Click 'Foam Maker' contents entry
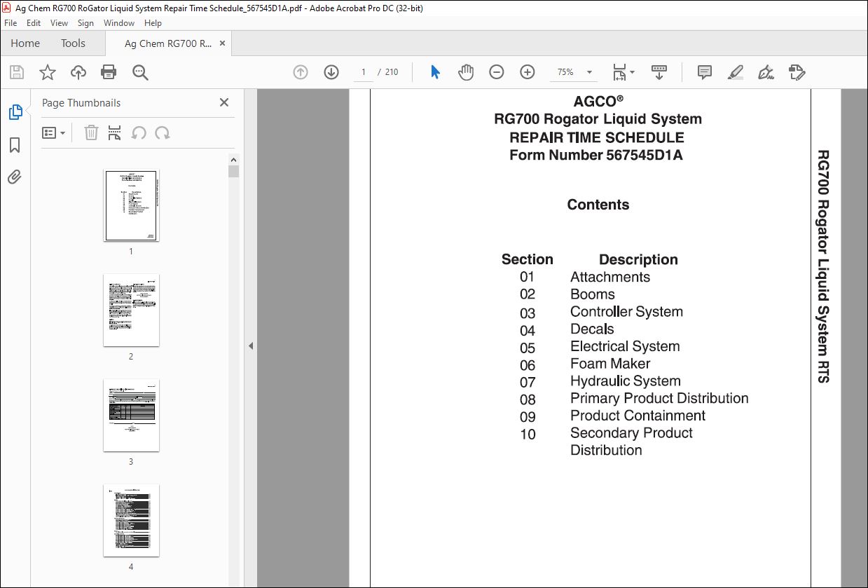 coord(610,364)
